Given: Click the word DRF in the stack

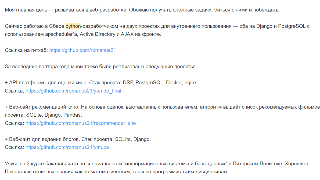Looking at the screenshot, I should [129, 83].
